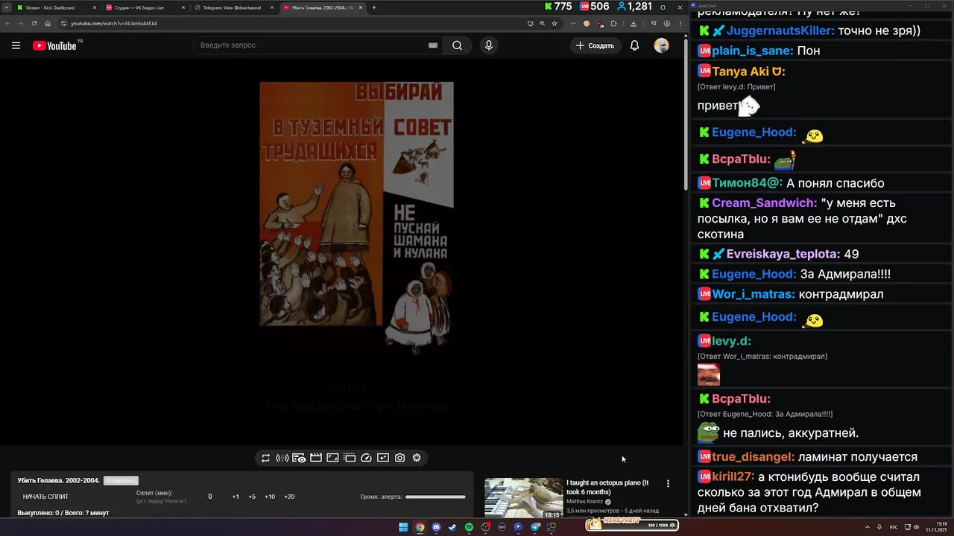The image size is (954, 536).
Task: Click image in levy.d chat message
Action: tap(709, 374)
